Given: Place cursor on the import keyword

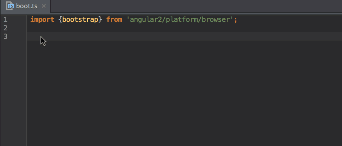Looking at the screenshot, I should [x=42, y=20].
